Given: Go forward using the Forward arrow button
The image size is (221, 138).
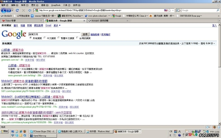Looking at the screenshot, I should coord(9,10).
